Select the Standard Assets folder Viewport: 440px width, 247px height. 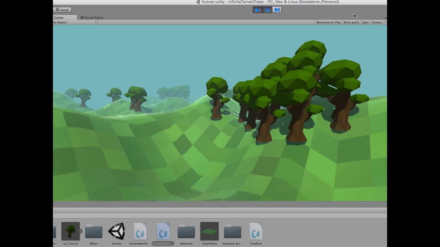point(232,232)
